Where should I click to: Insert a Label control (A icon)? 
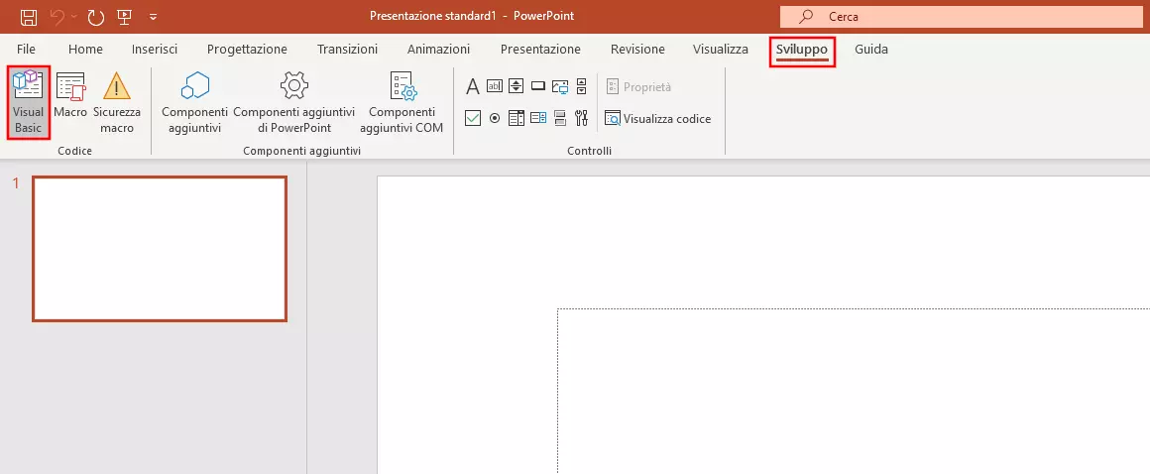(473, 86)
